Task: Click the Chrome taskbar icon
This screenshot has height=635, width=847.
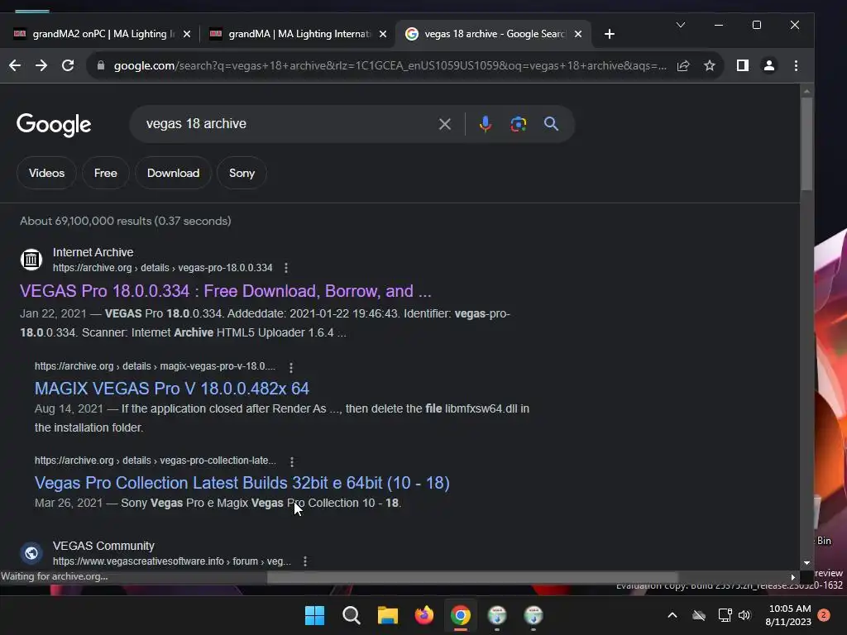Action: [461, 615]
